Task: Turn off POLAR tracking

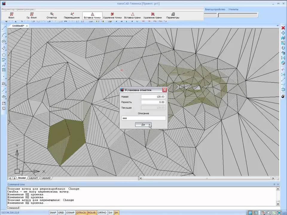Action: tap(92, 213)
